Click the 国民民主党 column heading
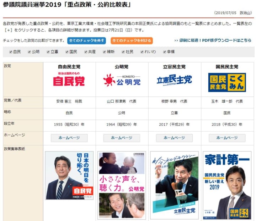Viewport: 256px width, 221px height. pyautogui.click(x=227, y=67)
